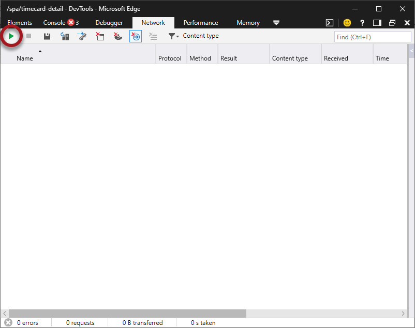Open the Performance tab
This screenshot has height=328, width=415.
click(x=201, y=23)
